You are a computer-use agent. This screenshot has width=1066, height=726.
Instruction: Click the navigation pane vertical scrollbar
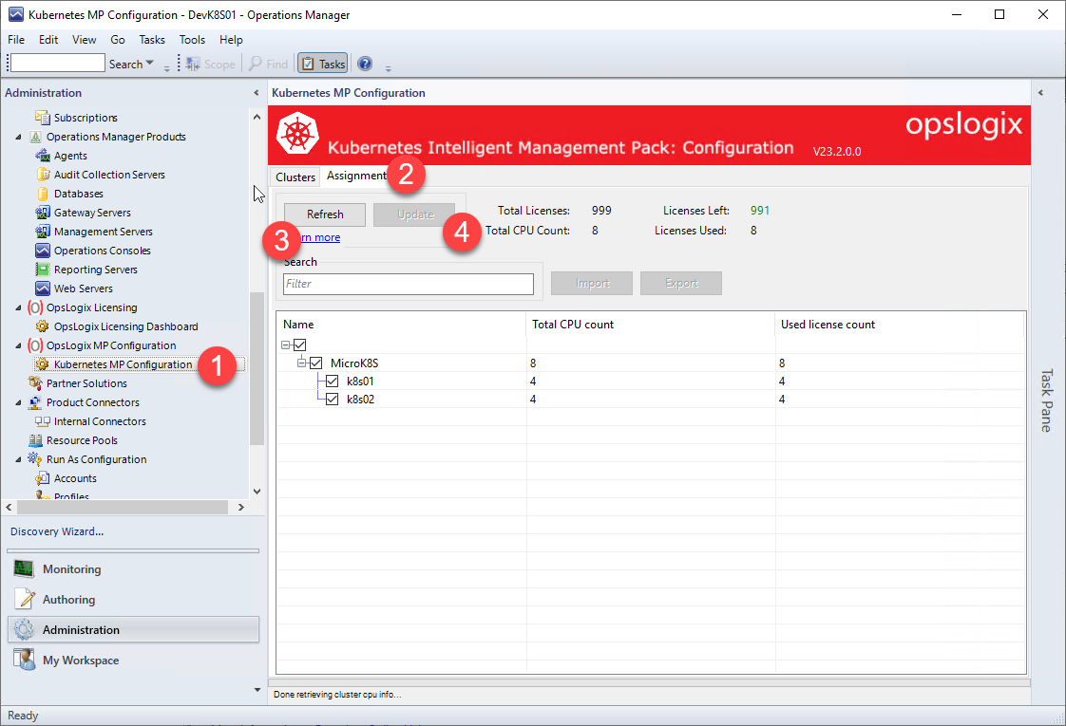tap(257, 370)
